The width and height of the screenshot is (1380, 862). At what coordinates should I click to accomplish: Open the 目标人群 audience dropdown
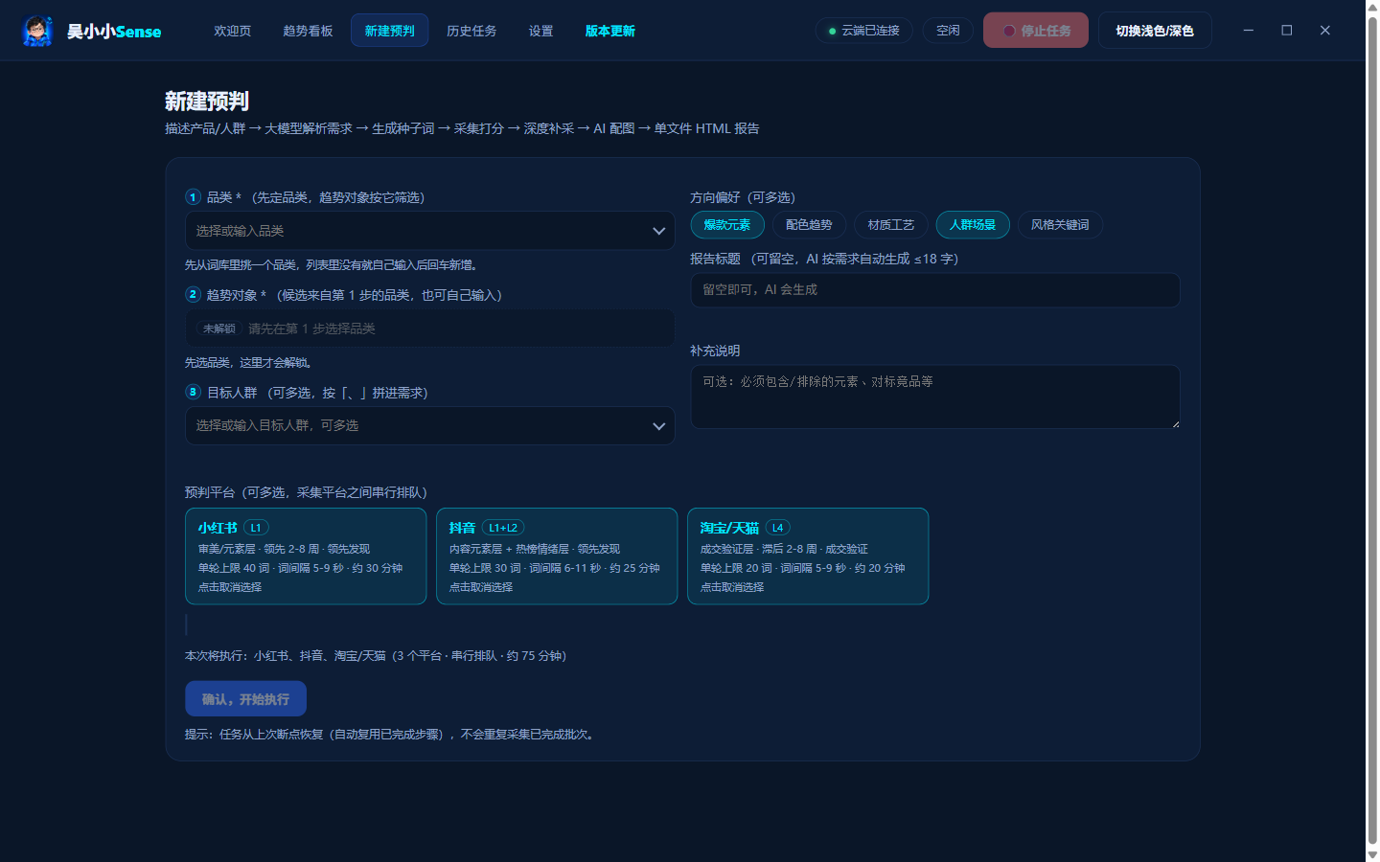(x=430, y=426)
